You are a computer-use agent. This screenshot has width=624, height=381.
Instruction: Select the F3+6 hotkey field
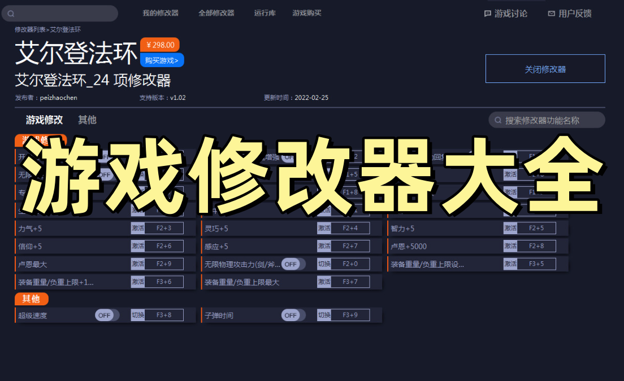tap(164, 282)
